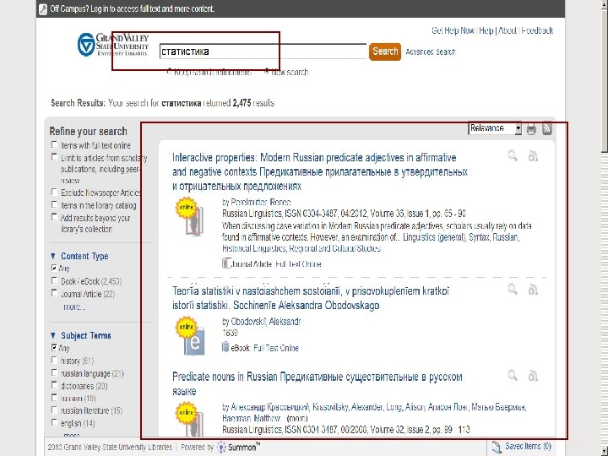Check Items in the library catalog

54,204
